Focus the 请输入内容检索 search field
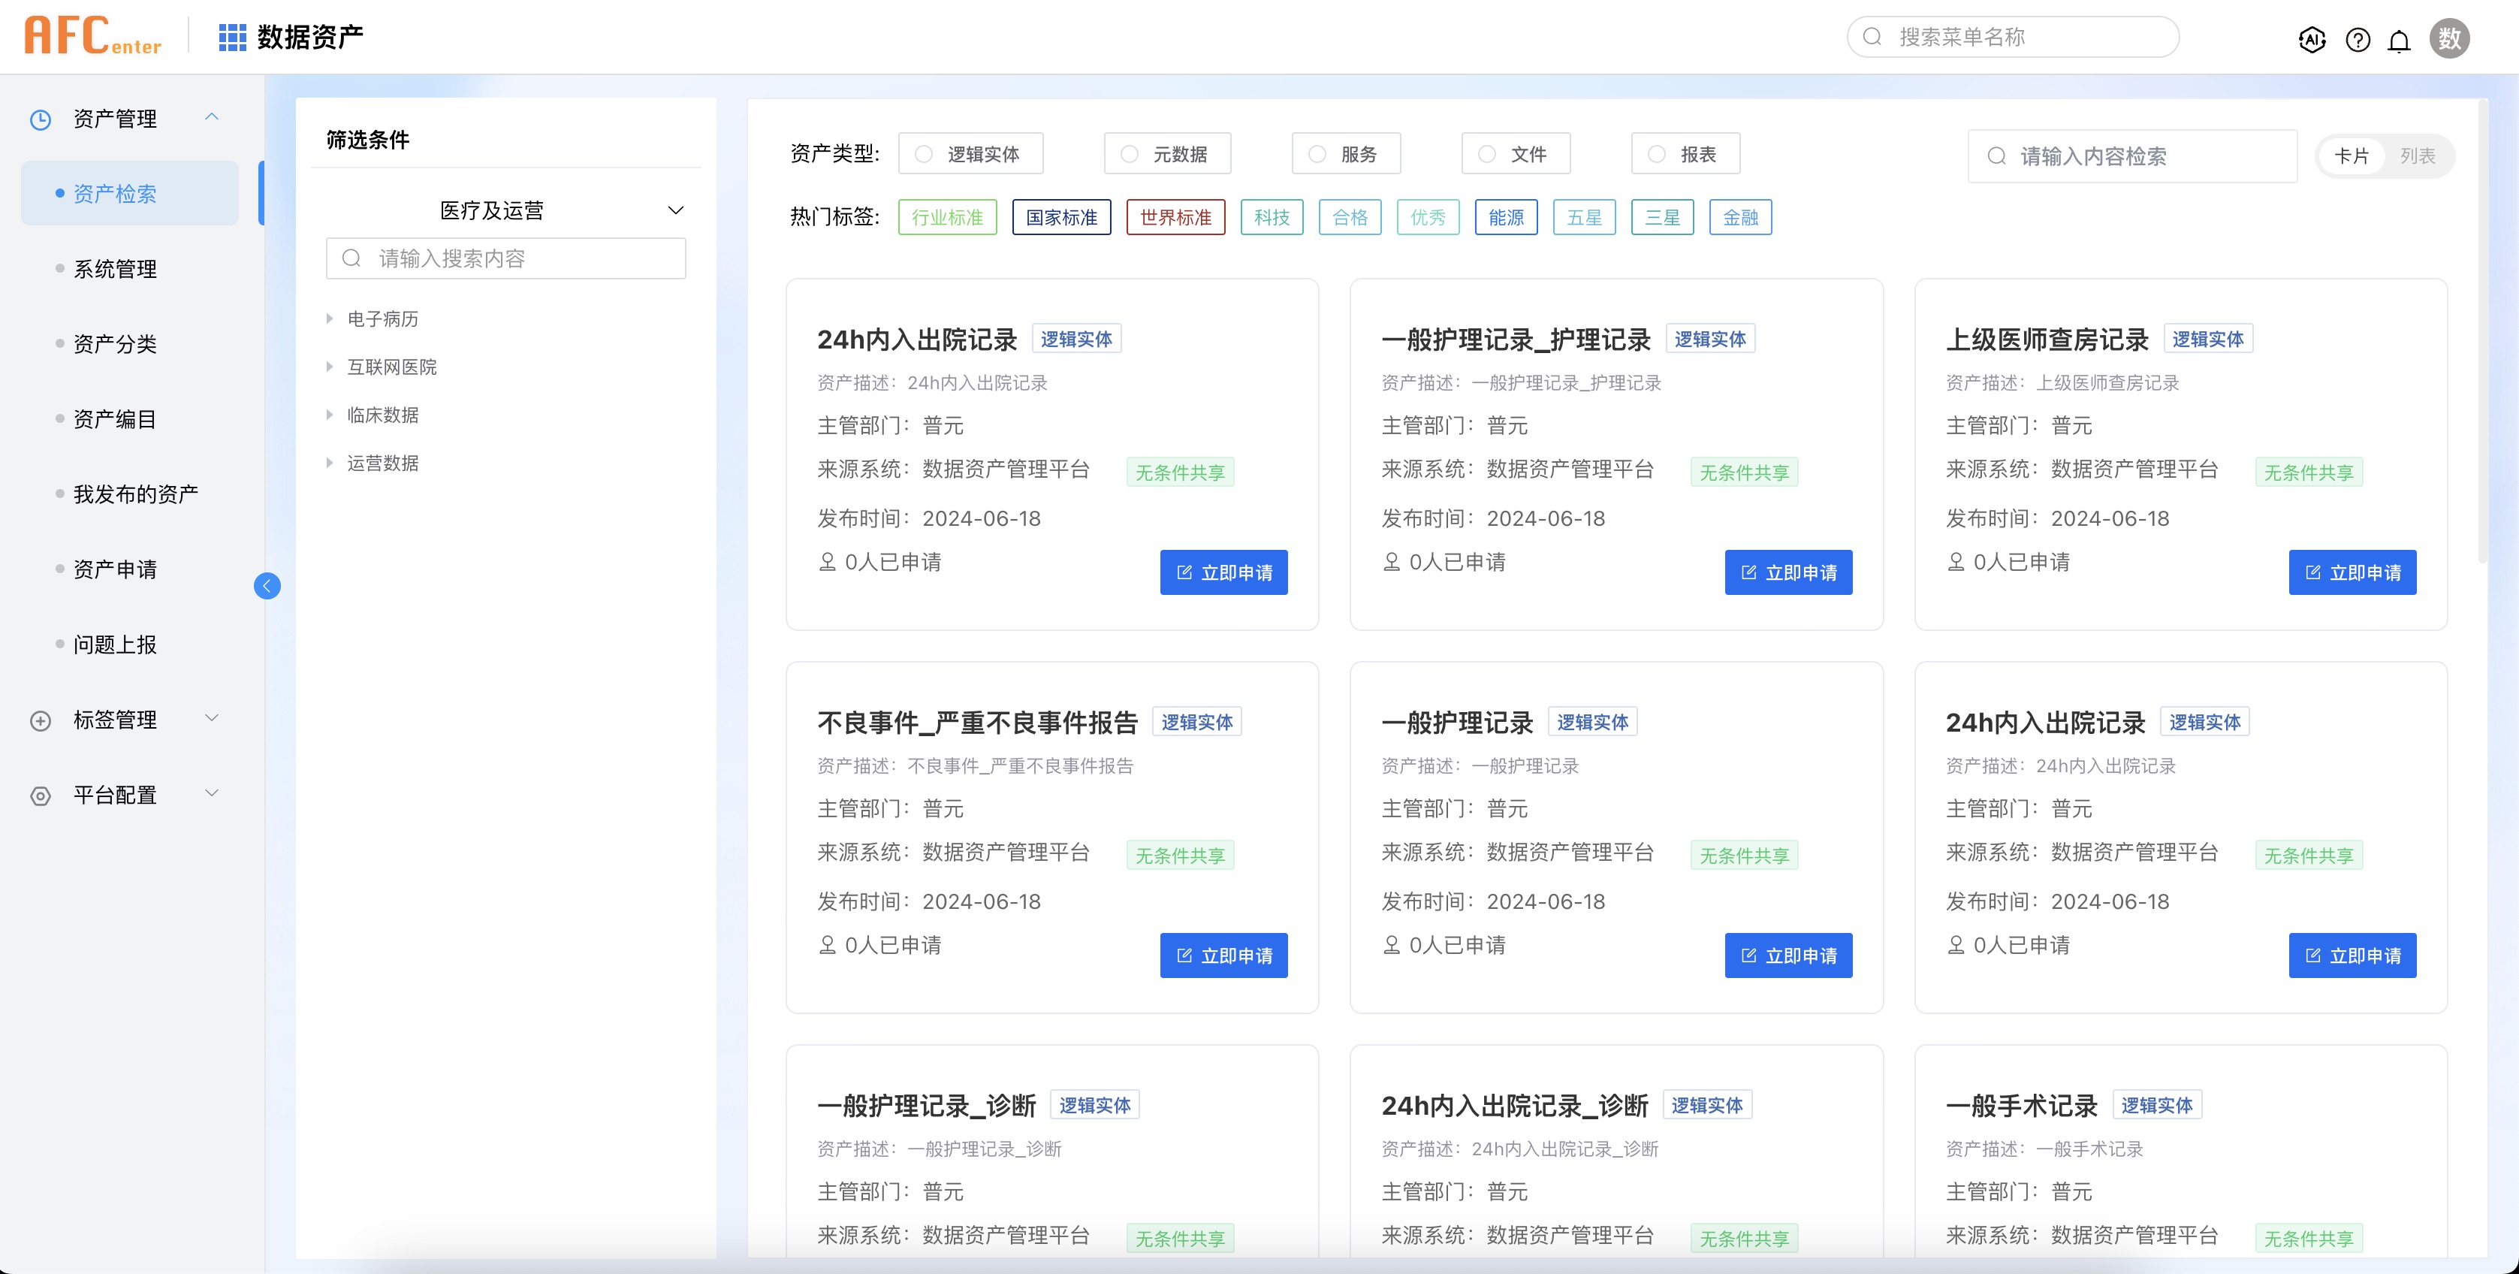Viewport: 2519px width, 1274px height. [2133, 156]
